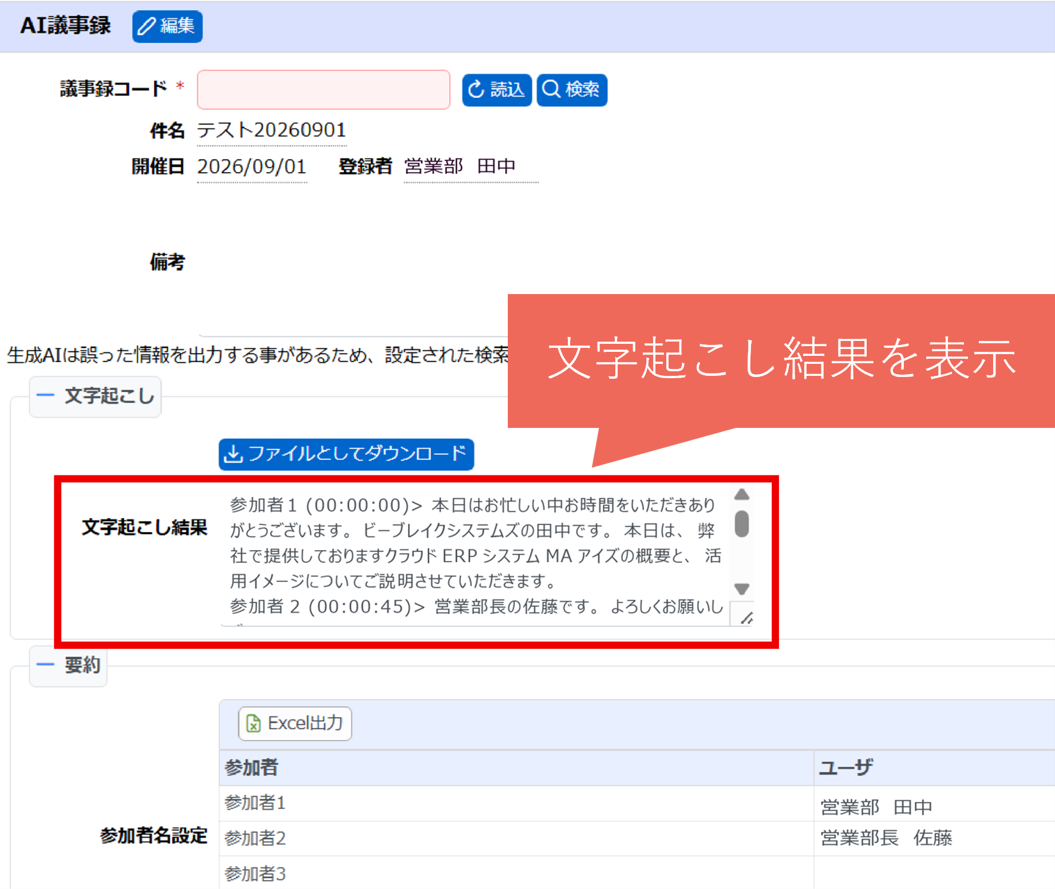Click the transcript scrollbar down arrow
Image resolution: width=1055 pixels, height=889 pixels.
point(742,589)
